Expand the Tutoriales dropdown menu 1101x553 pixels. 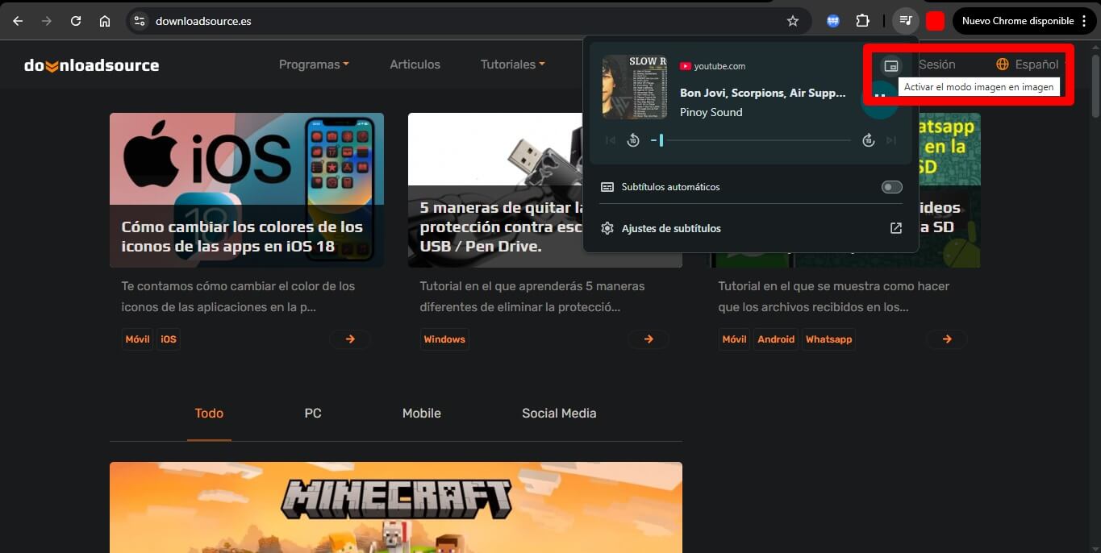512,64
